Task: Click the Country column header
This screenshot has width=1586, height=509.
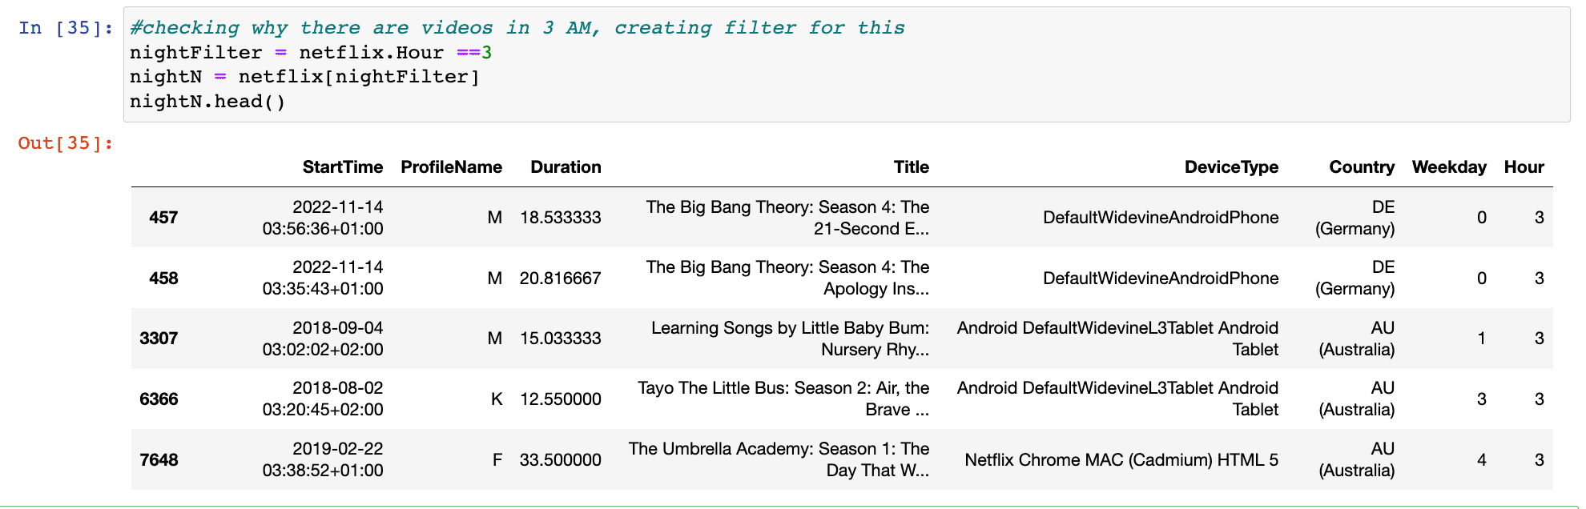Action: coord(1361,167)
